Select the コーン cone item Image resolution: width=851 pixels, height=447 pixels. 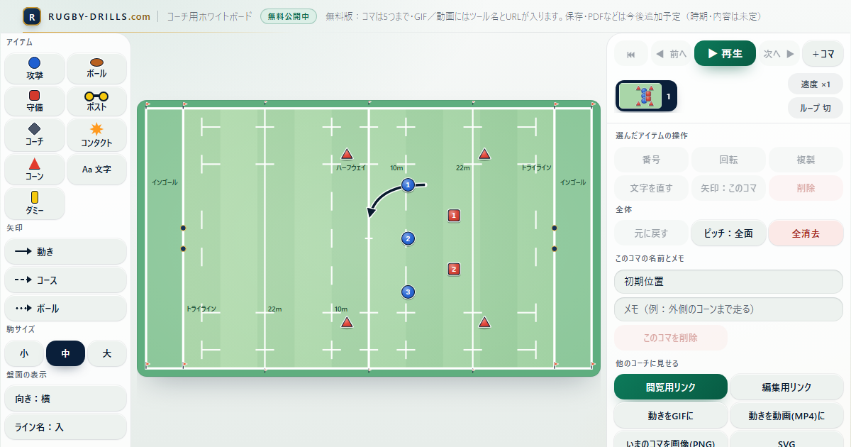(x=35, y=169)
